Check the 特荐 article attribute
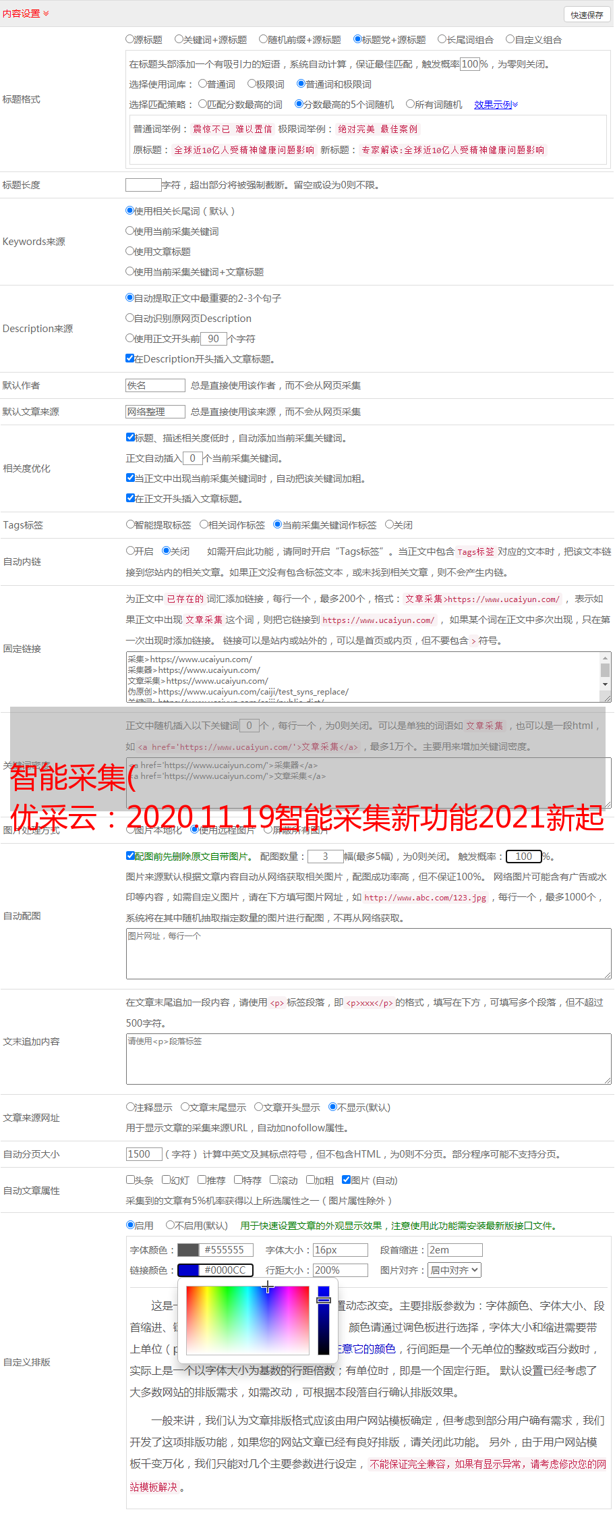615x1518 pixels. [x=238, y=1181]
